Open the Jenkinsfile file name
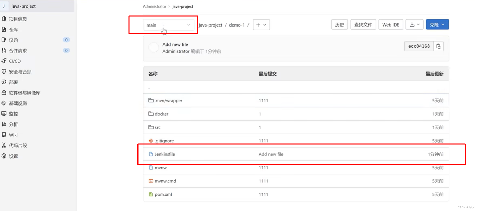The image size is (479, 211). (165, 154)
